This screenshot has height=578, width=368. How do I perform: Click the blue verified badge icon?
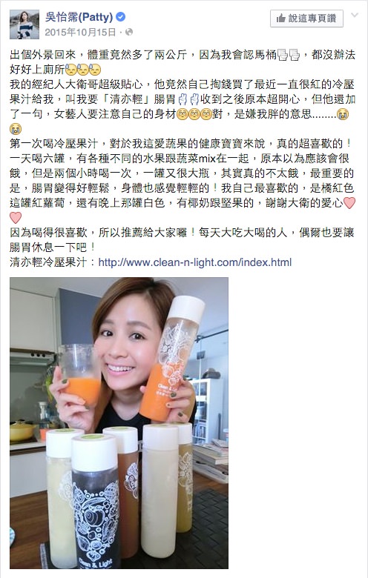(120, 16)
